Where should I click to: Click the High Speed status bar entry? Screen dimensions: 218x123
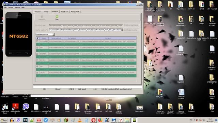[82, 89]
